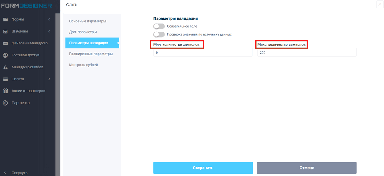Switch to Расширенные параметры tab

[x=90, y=54]
